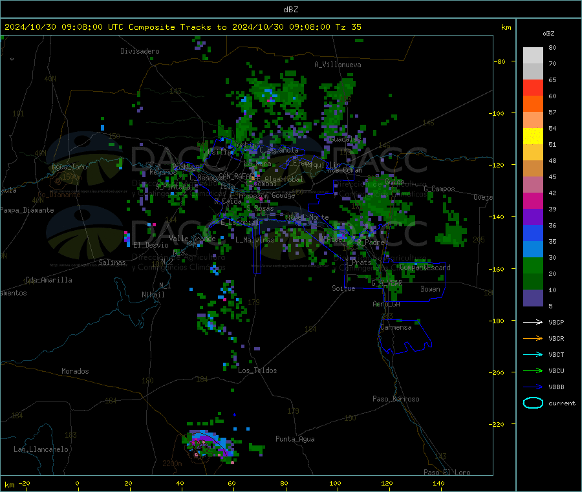Click the cyan 'current' ellipse icon in legend
582x492 pixels.
(533, 403)
